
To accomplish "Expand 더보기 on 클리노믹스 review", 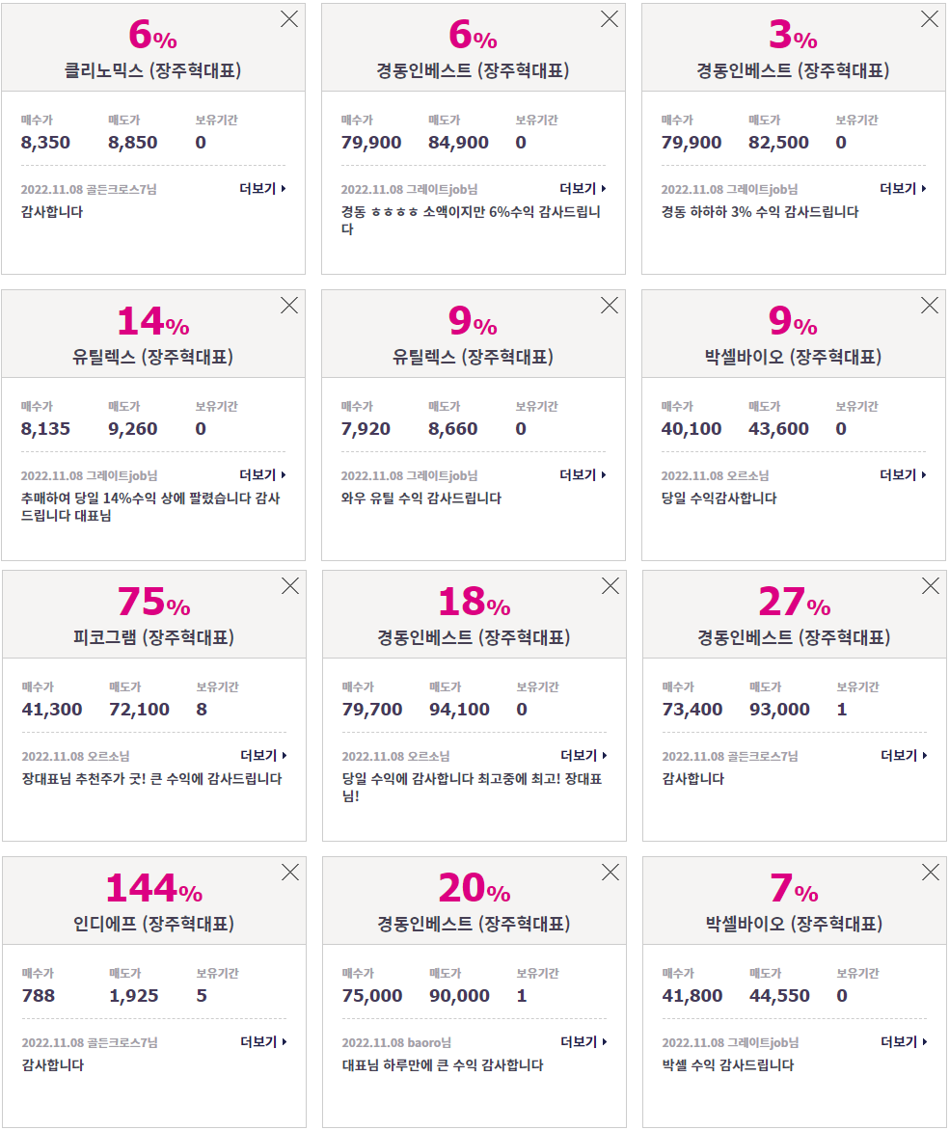I will coord(262,189).
